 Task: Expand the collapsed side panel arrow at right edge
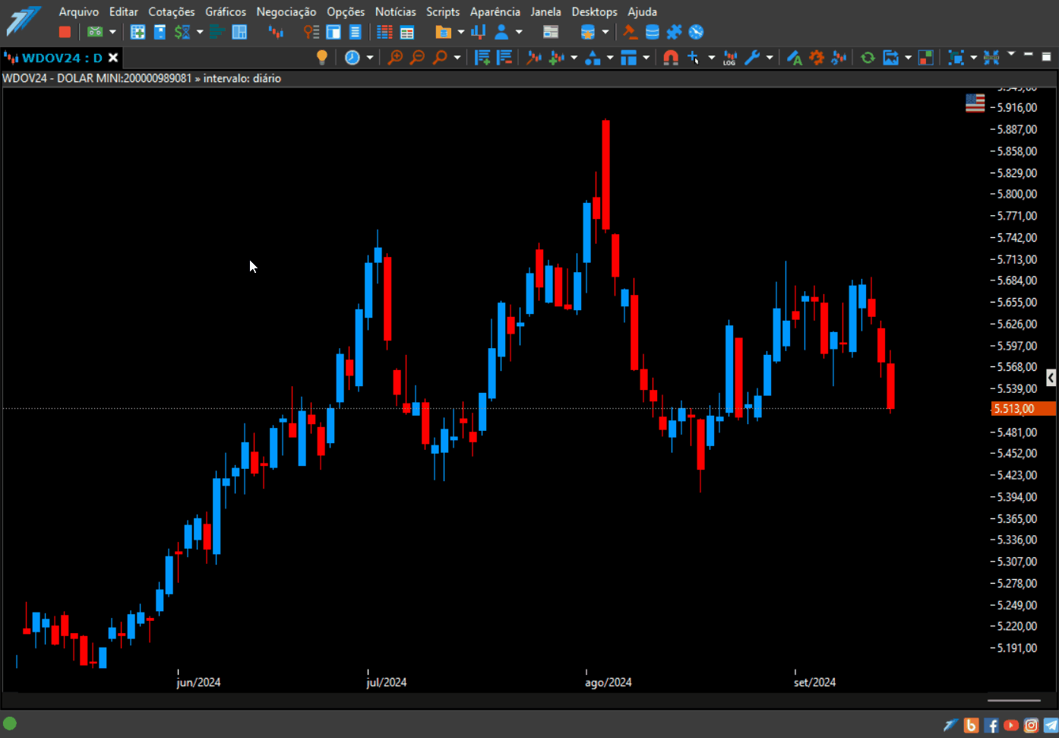(x=1051, y=378)
